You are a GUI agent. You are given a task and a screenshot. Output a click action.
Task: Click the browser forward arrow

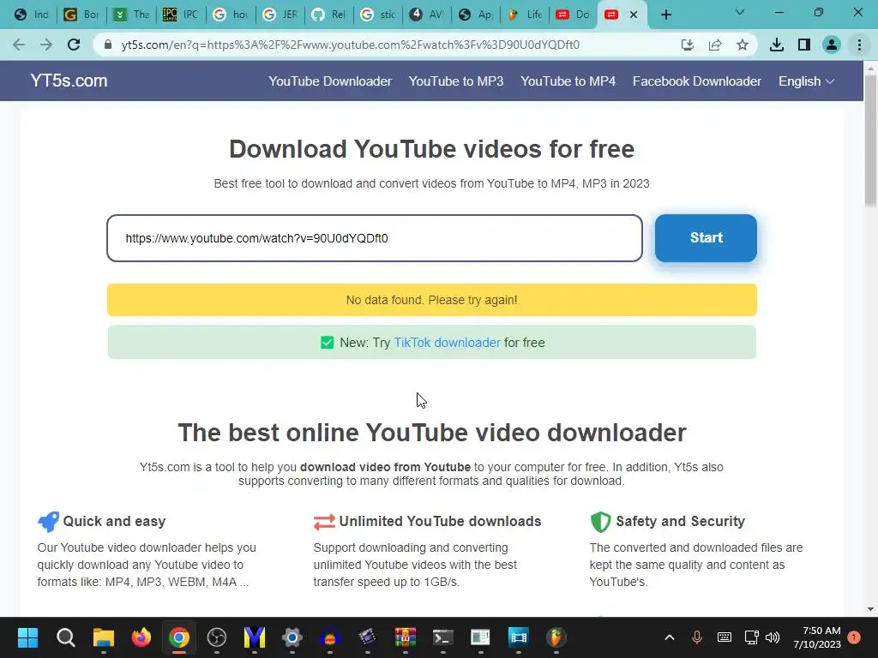(46, 45)
